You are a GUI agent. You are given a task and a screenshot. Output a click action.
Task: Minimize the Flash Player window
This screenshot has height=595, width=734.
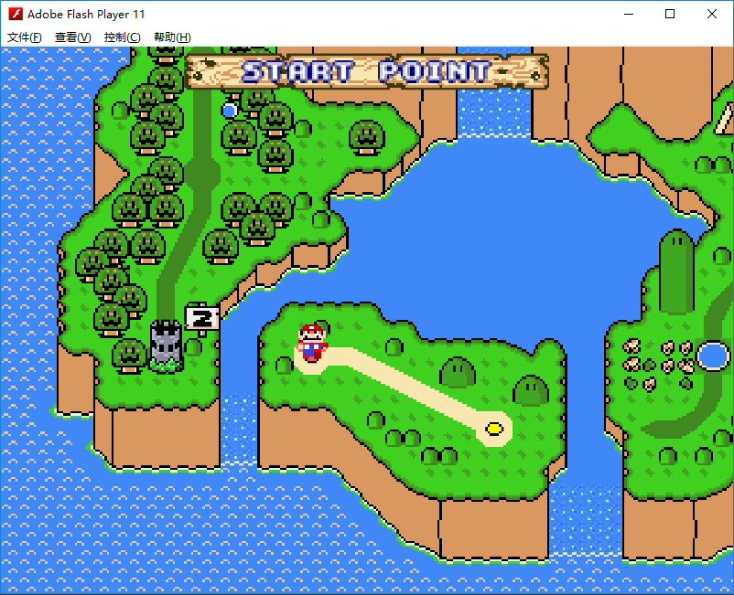[x=628, y=14]
